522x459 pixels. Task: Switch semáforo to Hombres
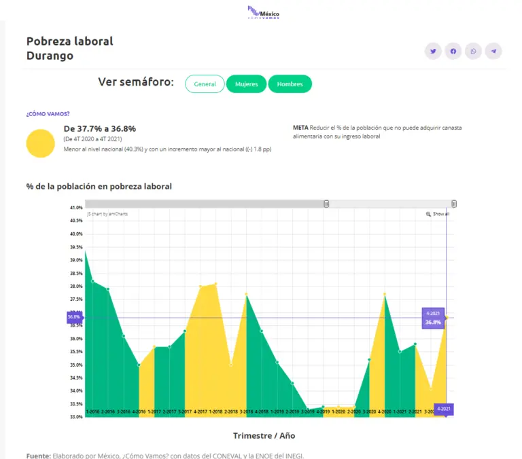[x=290, y=84]
